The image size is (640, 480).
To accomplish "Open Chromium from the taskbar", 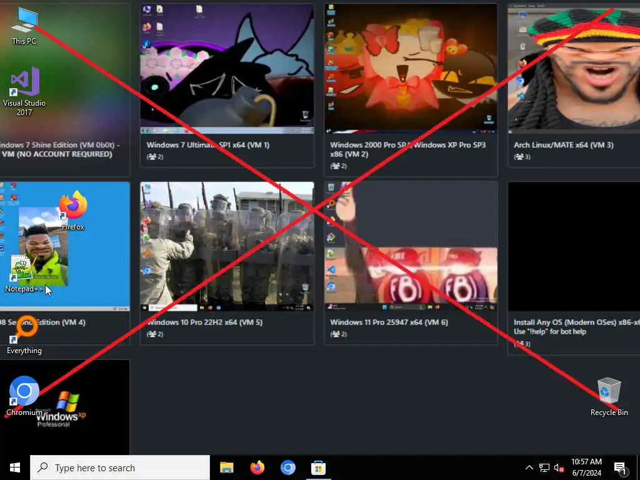I will click(287, 467).
